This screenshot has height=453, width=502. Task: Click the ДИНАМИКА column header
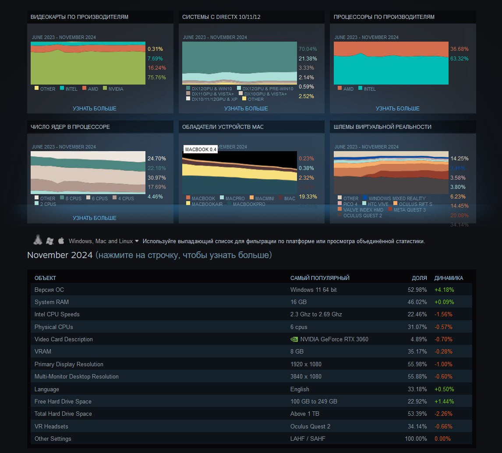449,278
